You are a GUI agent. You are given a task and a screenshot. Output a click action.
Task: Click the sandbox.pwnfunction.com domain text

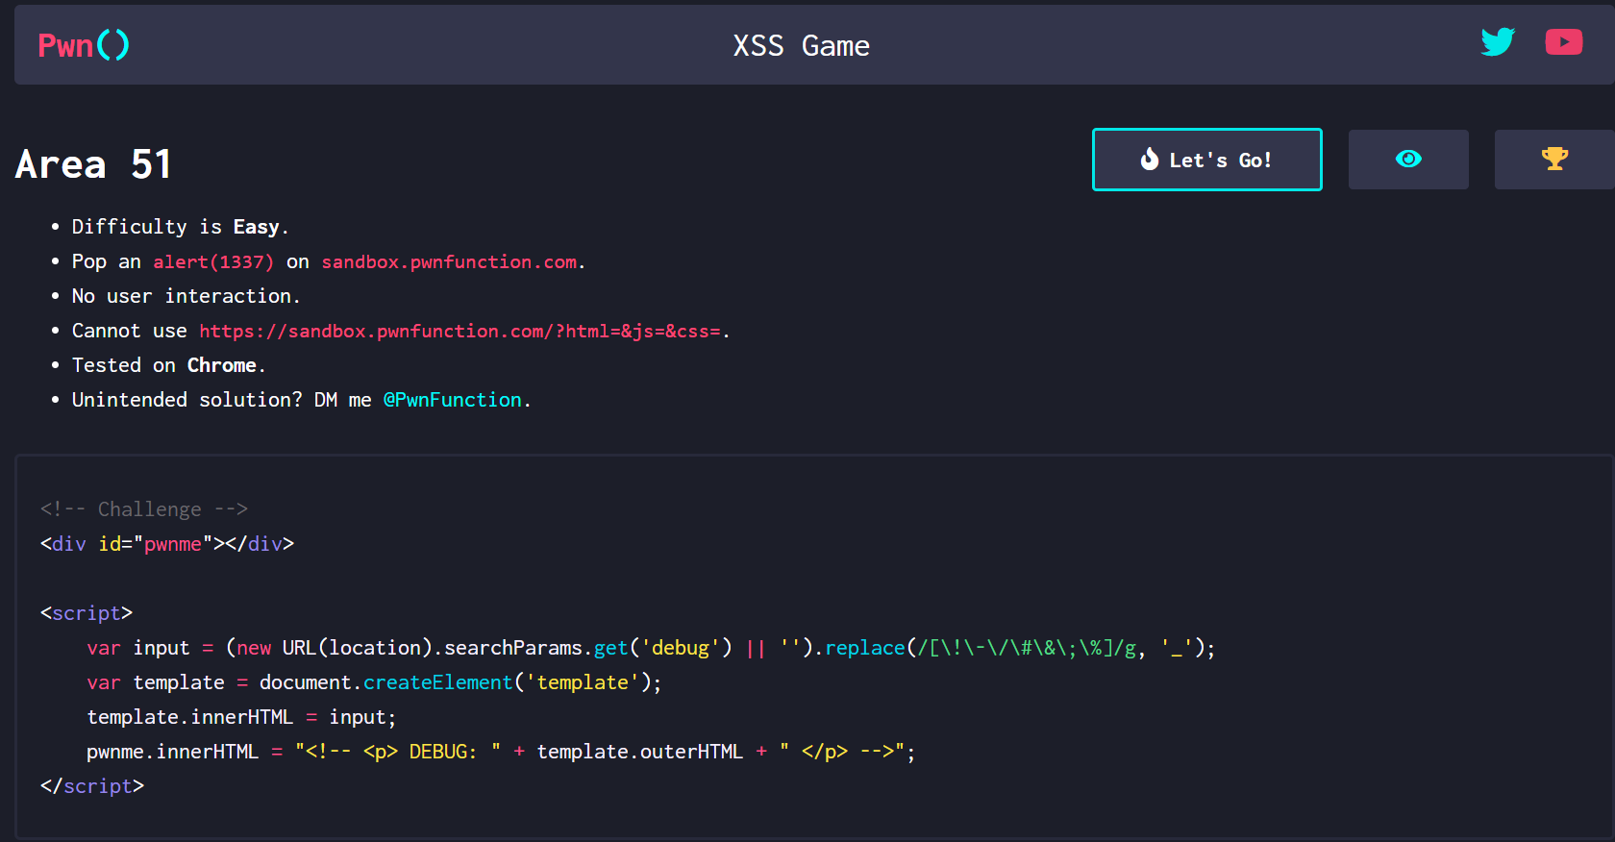[449, 262]
